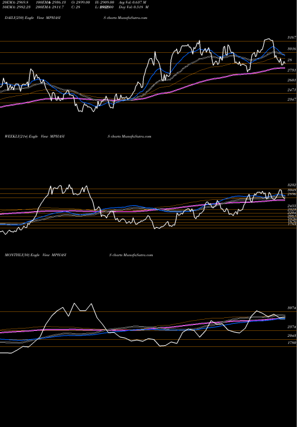Click the 50EMA: 2982.23 value
Viewport: 297px width, 427px height.
17,7
